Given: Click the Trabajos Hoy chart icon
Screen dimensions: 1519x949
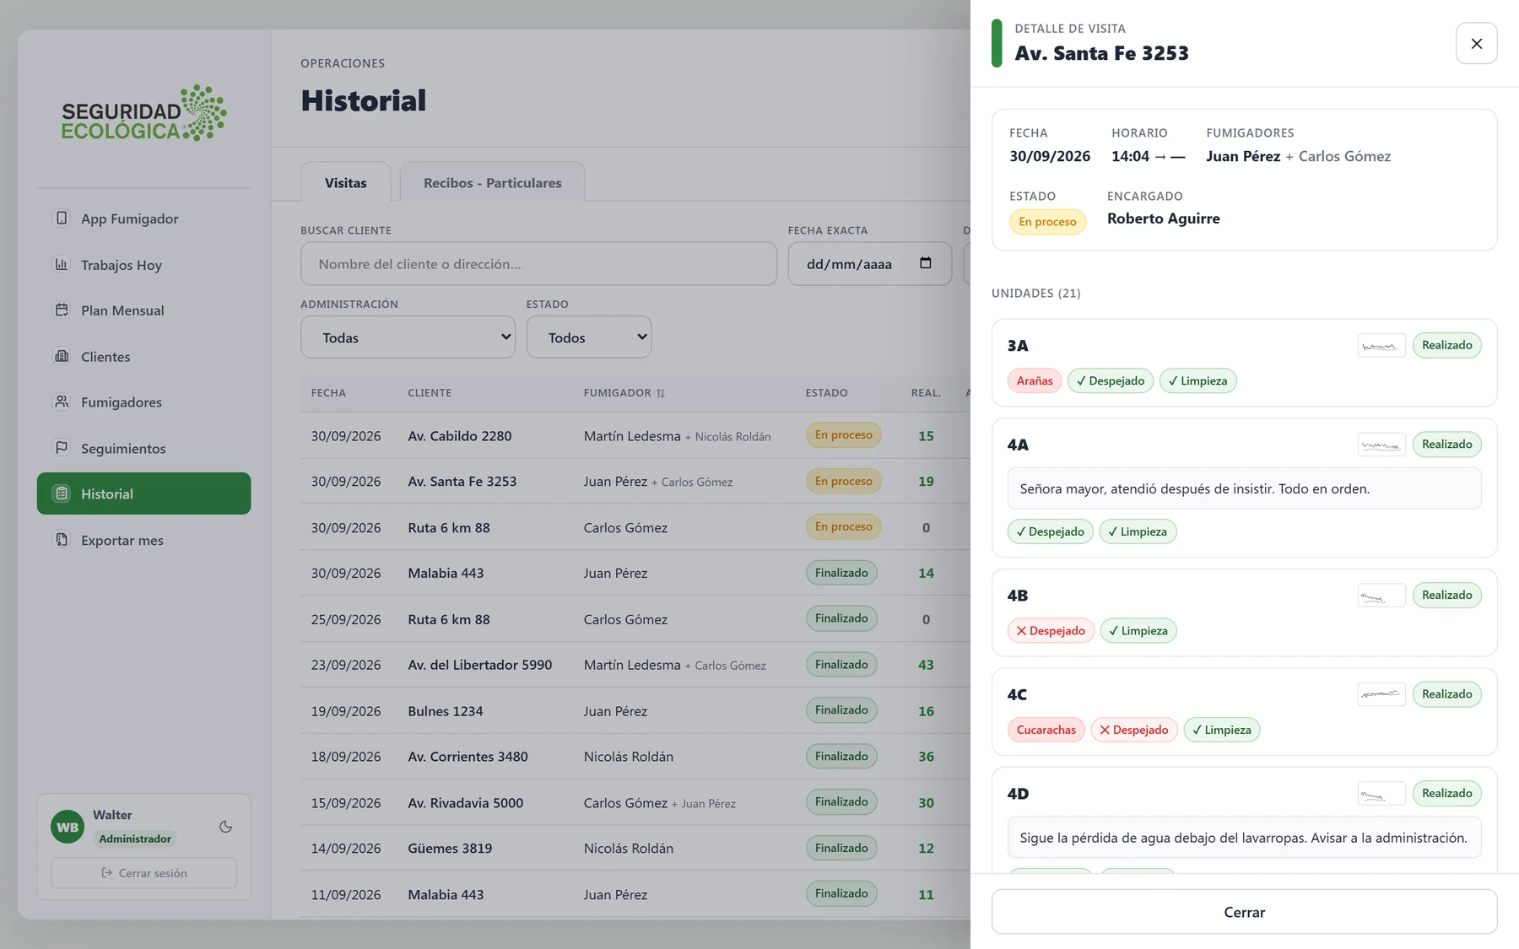Looking at the screenshot, I should (x=62, y=264).
